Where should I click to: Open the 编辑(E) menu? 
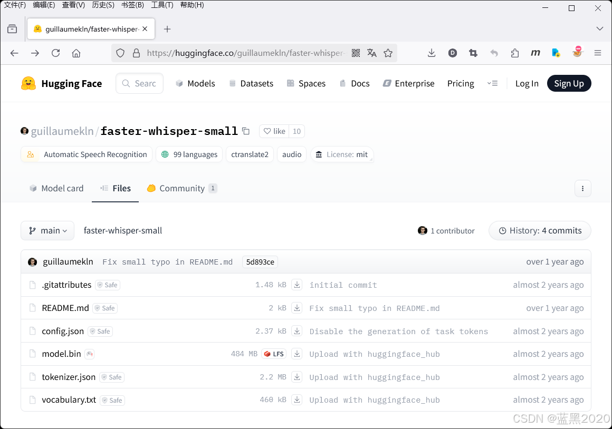pos(44,5)
